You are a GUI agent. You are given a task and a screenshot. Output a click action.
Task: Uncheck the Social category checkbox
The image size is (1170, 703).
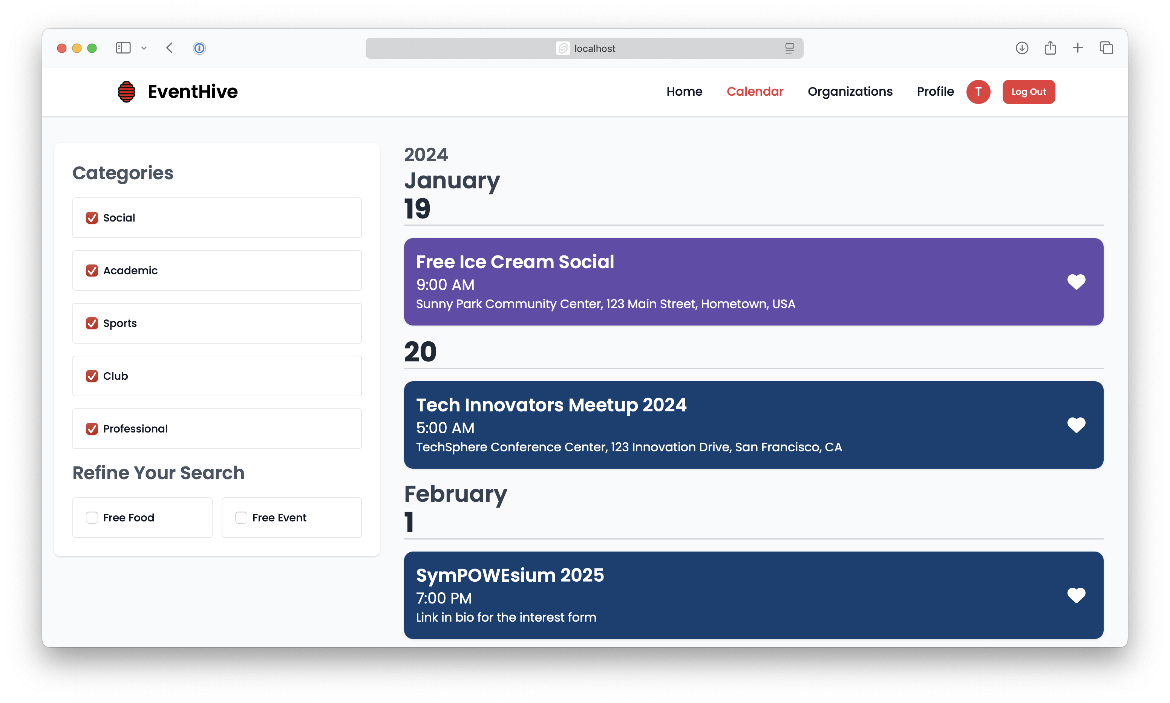(92, 218)
